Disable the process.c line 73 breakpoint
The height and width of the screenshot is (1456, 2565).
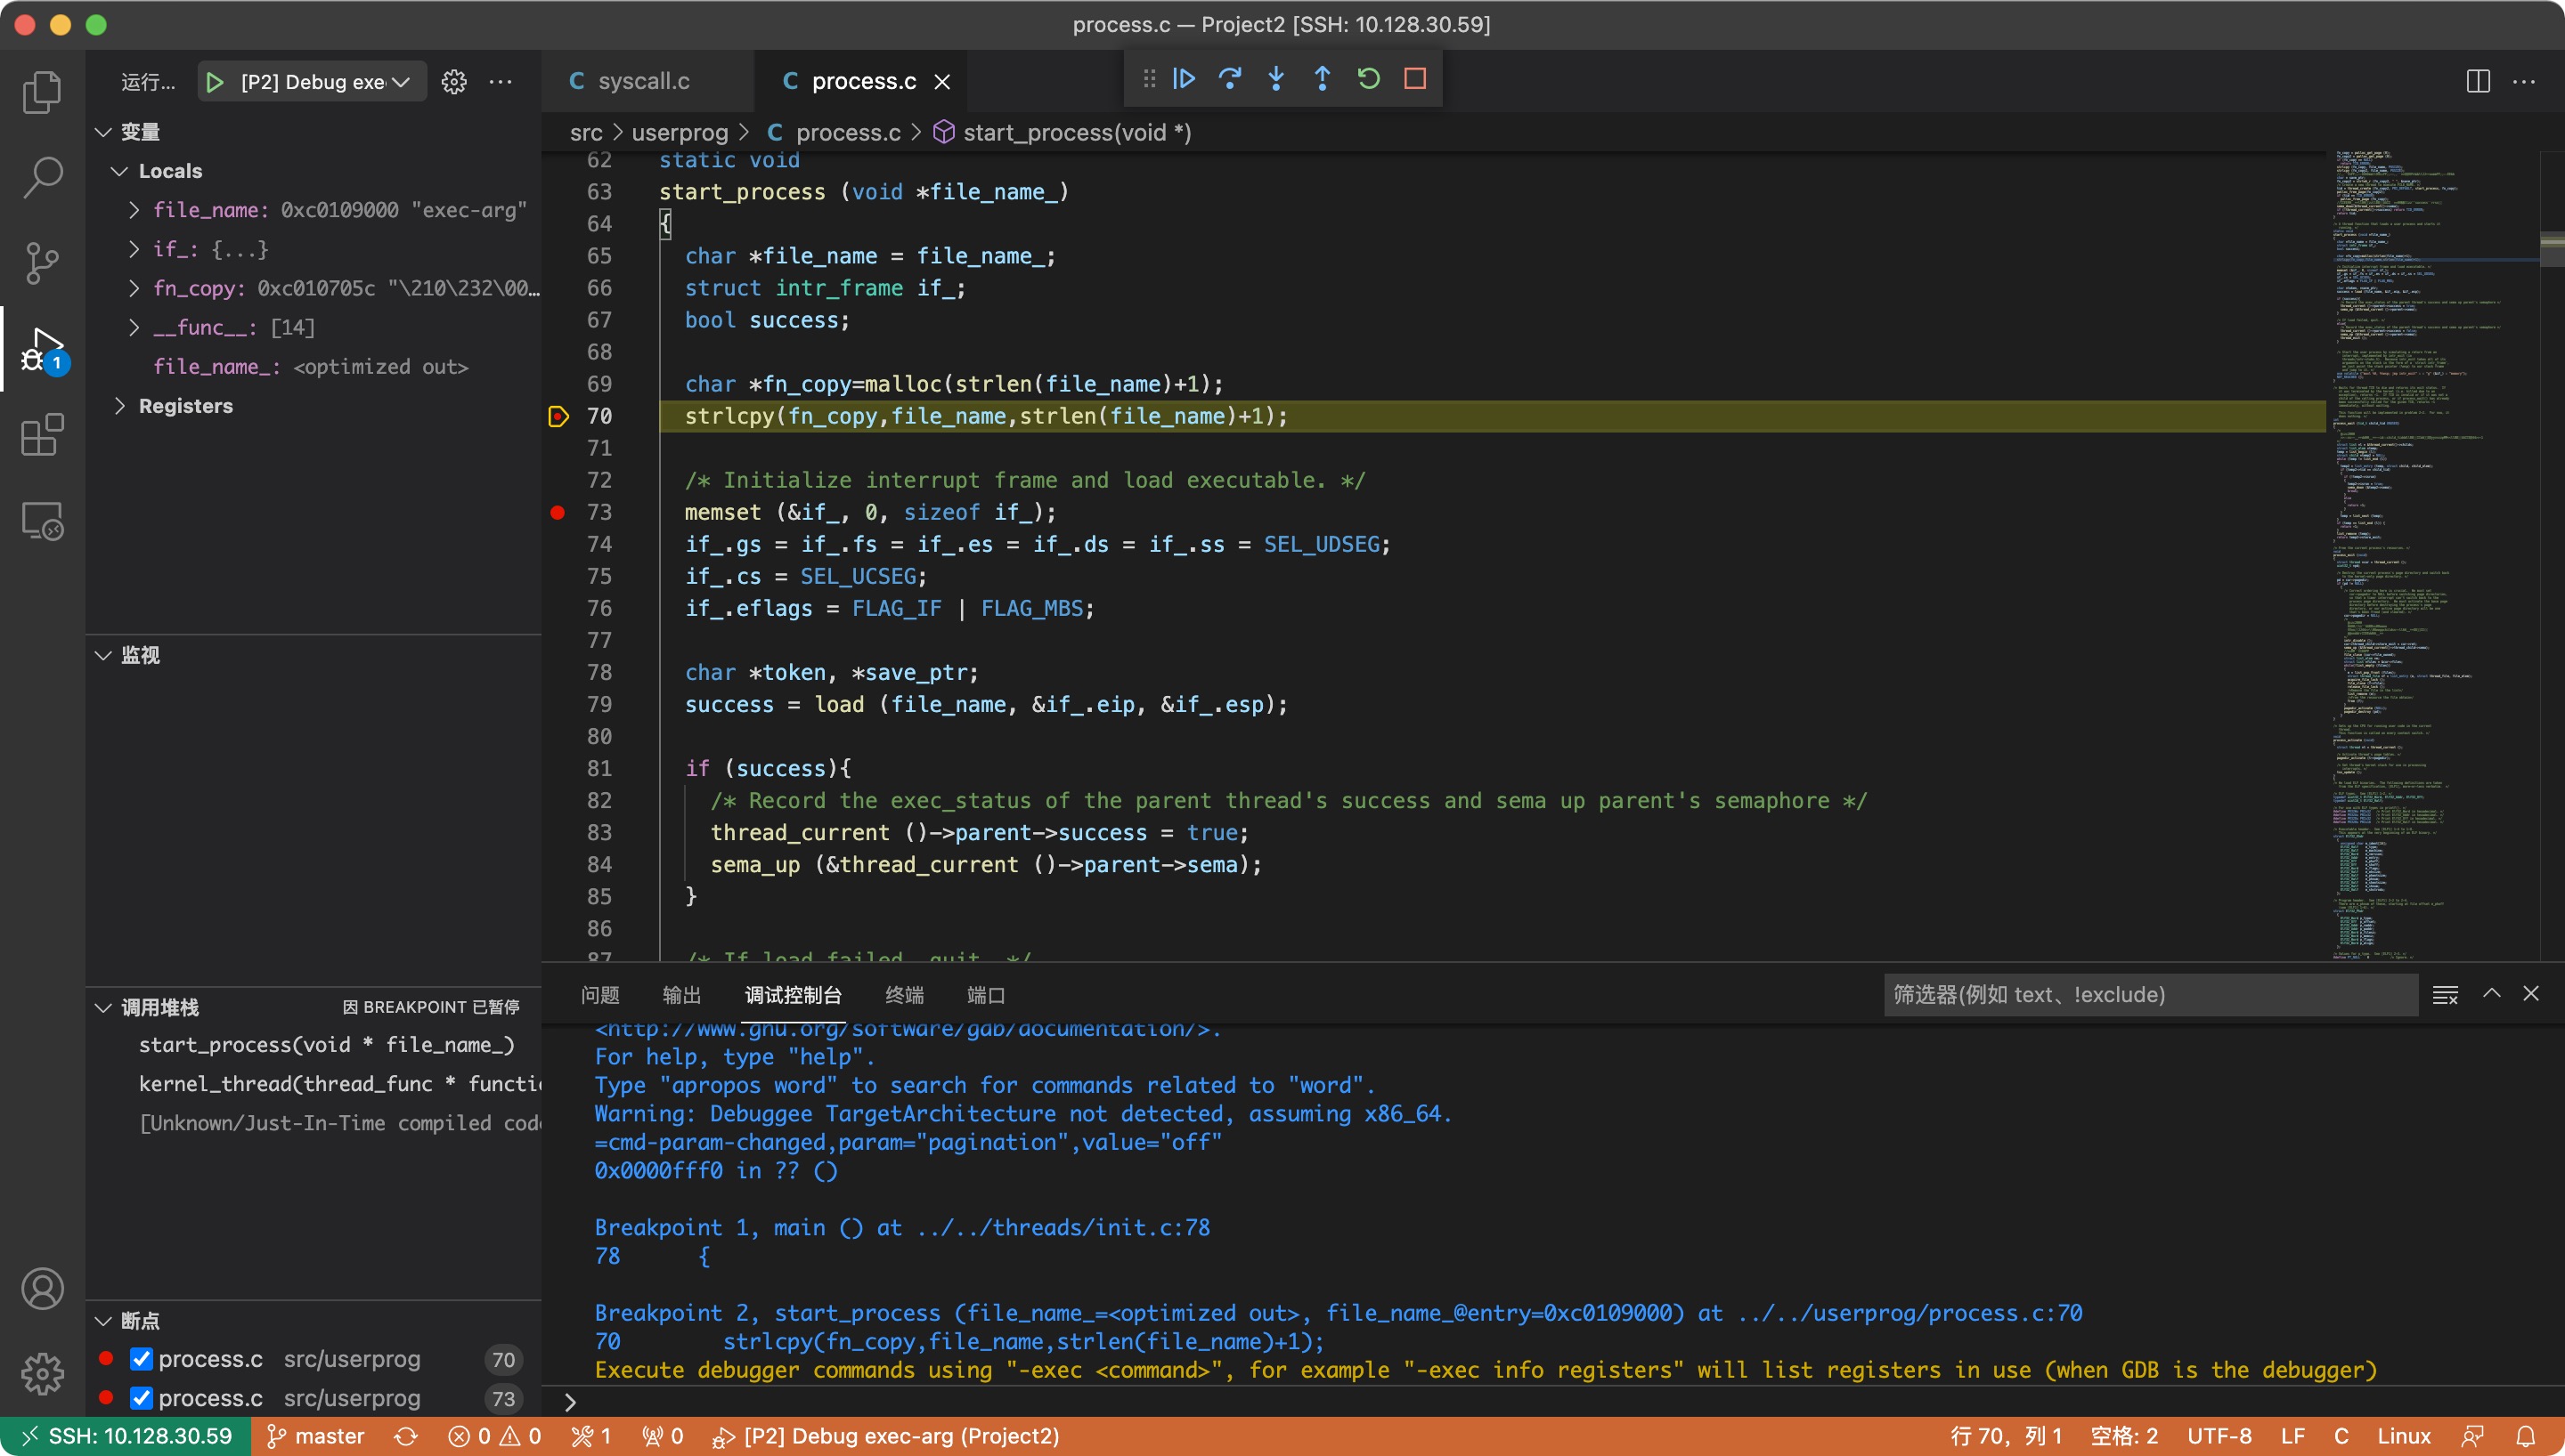click(x=142, y=1398)
